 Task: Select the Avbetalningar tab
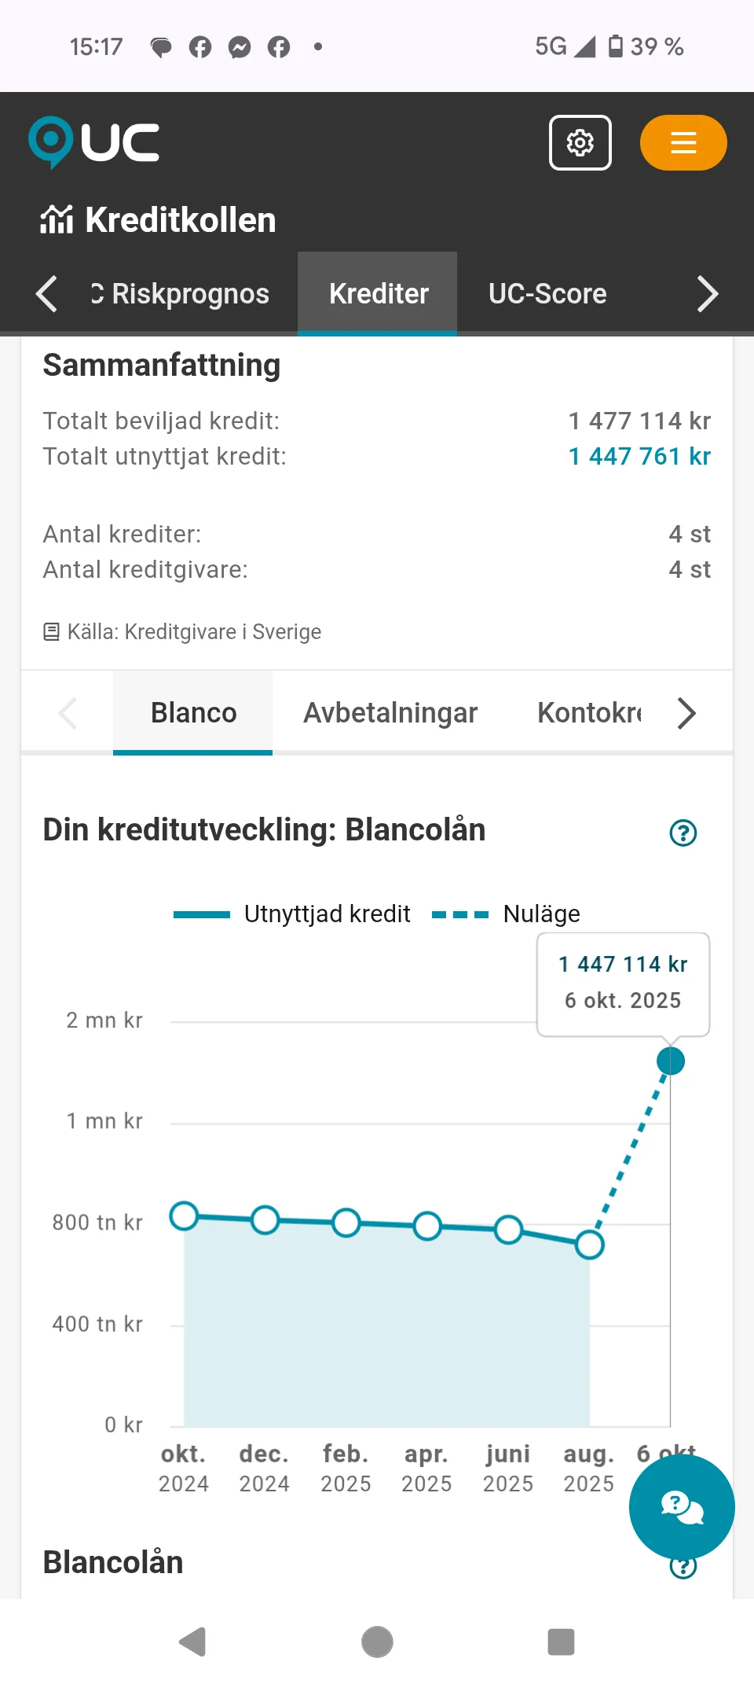click(390, 713)
